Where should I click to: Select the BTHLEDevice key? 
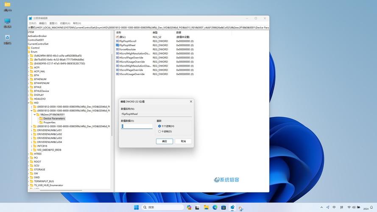pos(42,91)
